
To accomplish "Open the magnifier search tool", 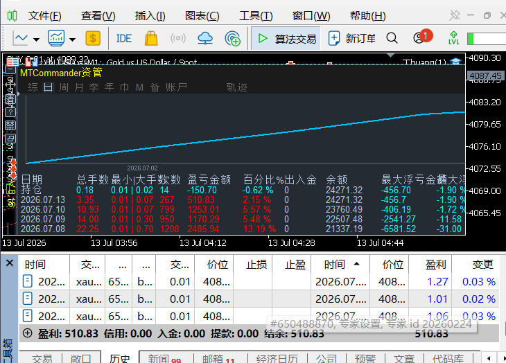I will click(x=392, y=38).
